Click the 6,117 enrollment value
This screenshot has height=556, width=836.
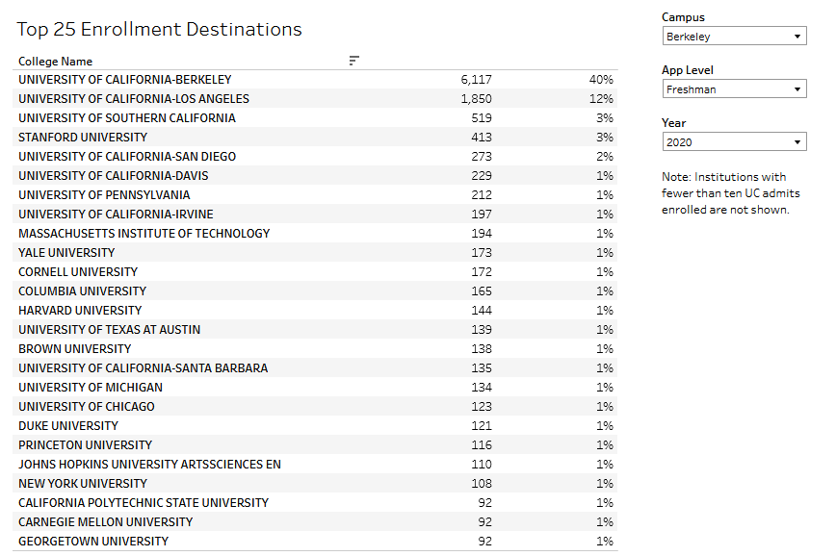point(476,80)
